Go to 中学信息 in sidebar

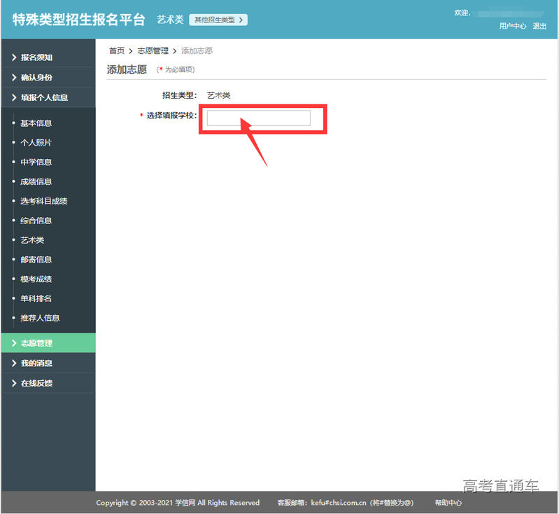click(x=36, y=162)
